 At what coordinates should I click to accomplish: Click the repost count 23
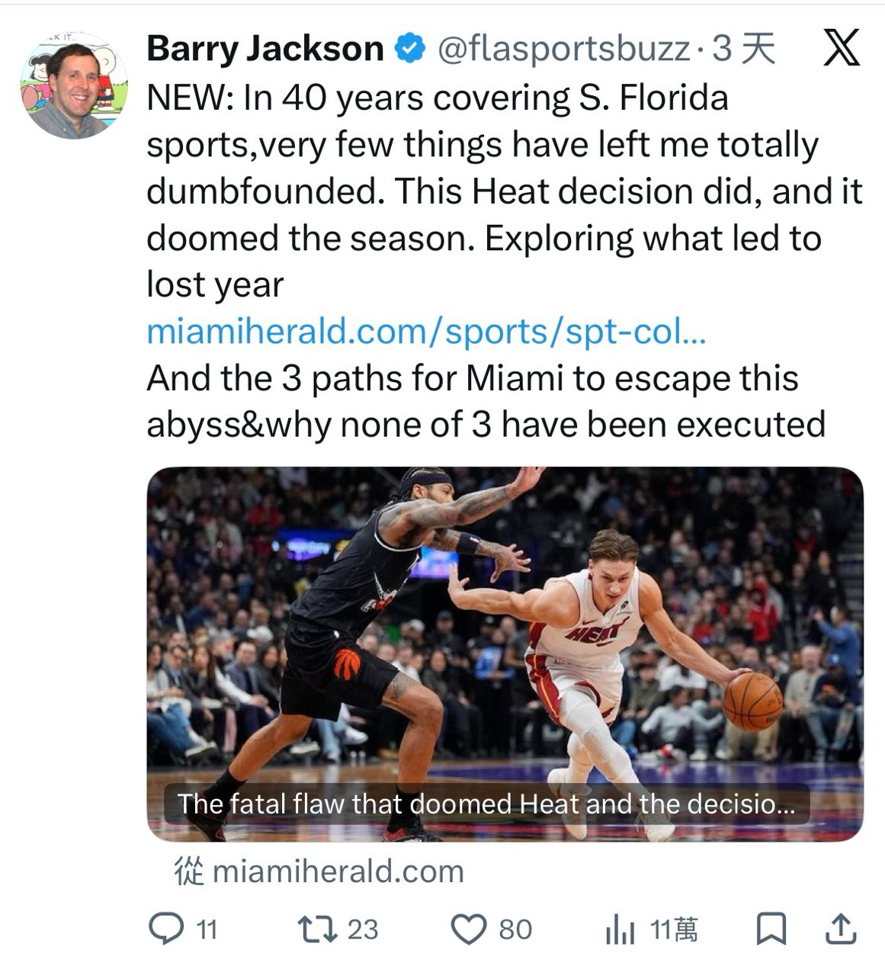tap(363, 929)
